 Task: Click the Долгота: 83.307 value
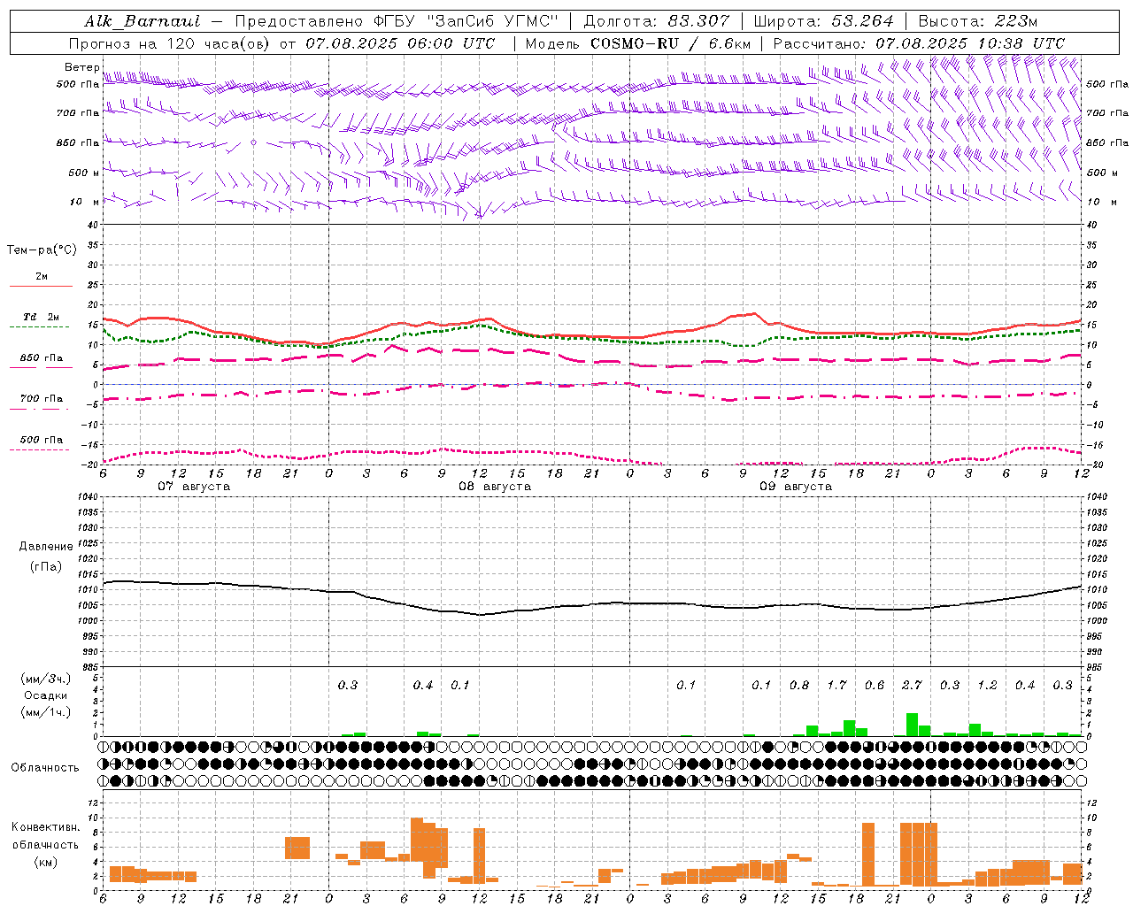click(657, 21)
